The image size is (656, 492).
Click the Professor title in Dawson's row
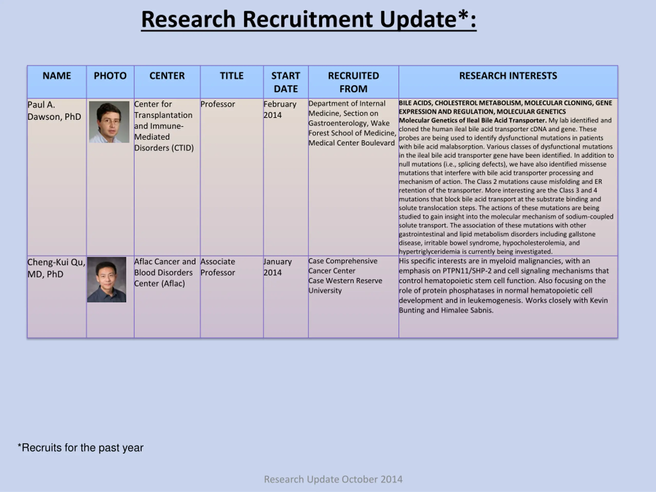[218, 104]
